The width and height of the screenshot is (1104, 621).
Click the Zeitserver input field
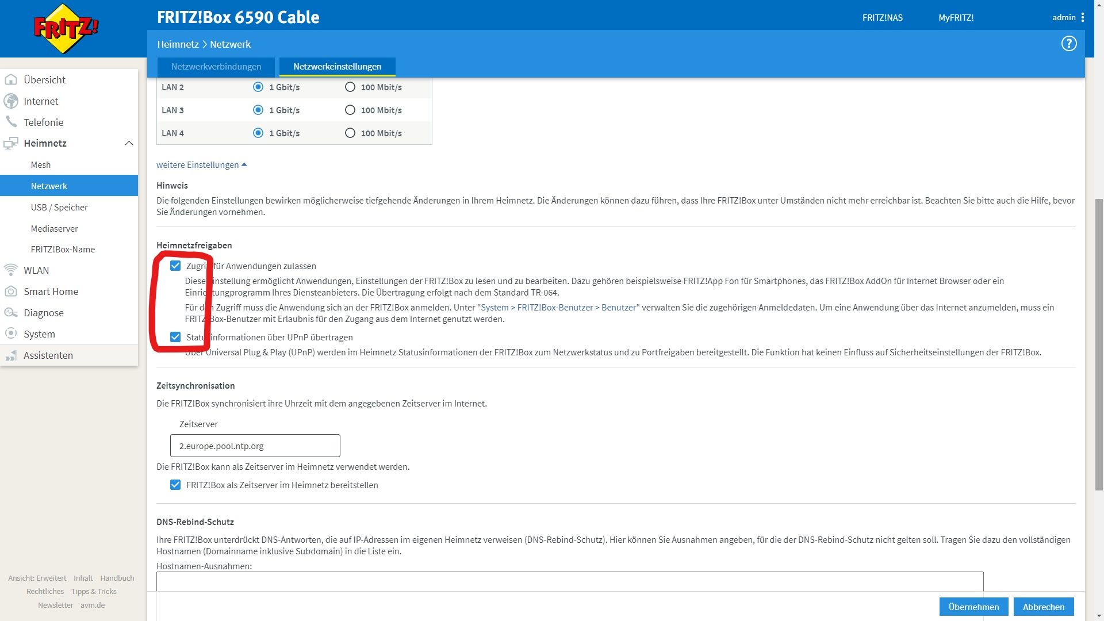(x=255, y=446)
